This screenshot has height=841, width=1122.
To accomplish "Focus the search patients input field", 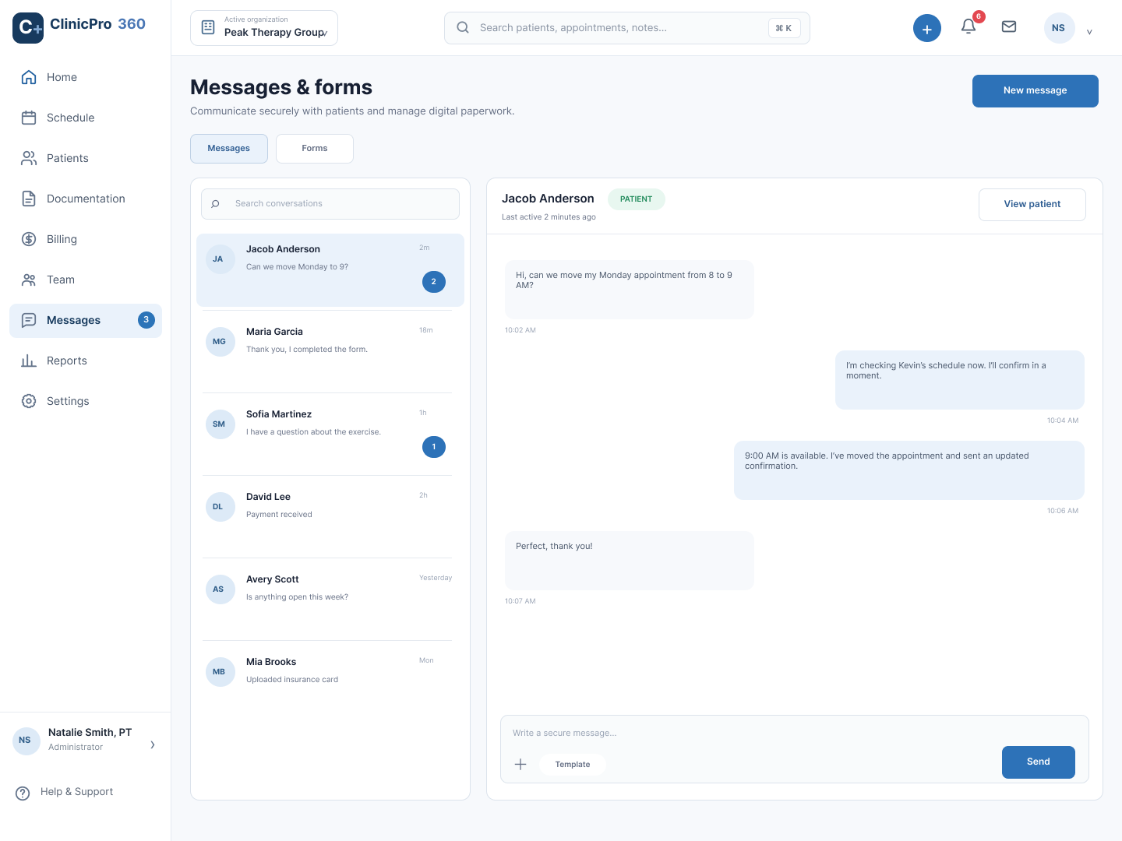I will tap(627, 28).
